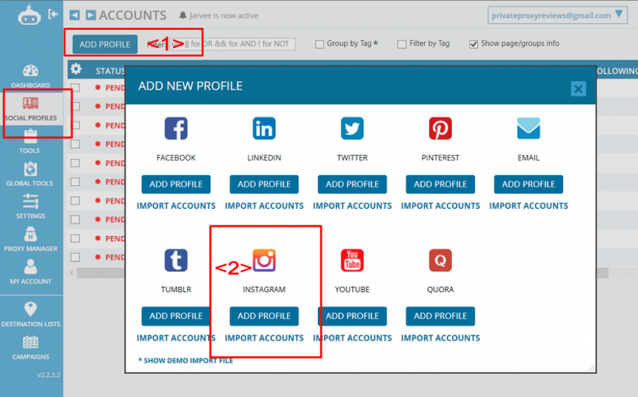This screenshot has height=397, width=638.
Task: Import accounts for Instagram
Action: click(264, 338)
